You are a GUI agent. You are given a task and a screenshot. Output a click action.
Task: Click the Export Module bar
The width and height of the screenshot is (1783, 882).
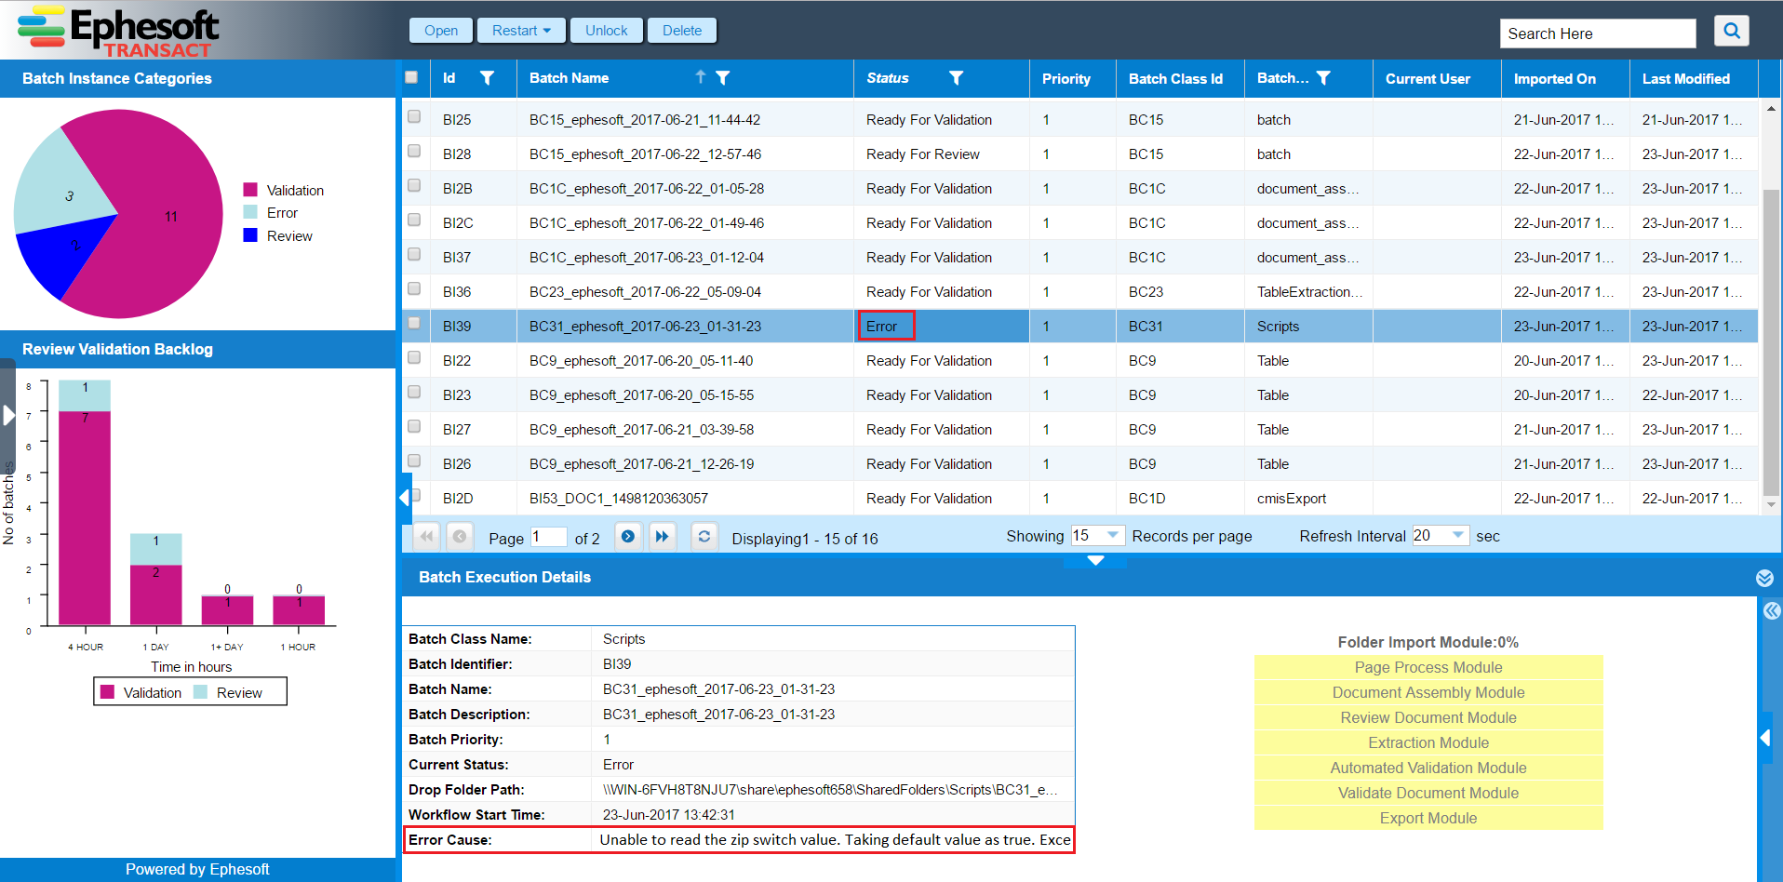coord(1428,818)
